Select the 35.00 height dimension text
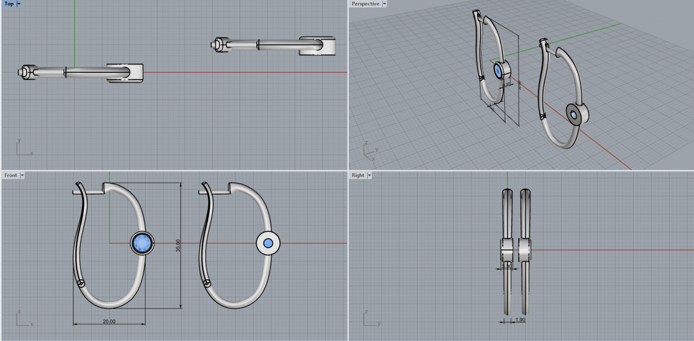The width and height of the screenshot is (694, 341). tap(178, 246)
